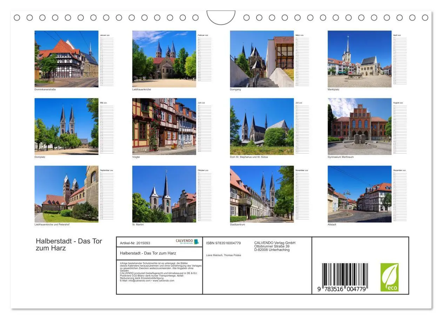Click caption 'Dom St. Stephanus und St. Sixtus'
Image resolution: width=442 pixels, height=319 pixels.
click(249, 157)
